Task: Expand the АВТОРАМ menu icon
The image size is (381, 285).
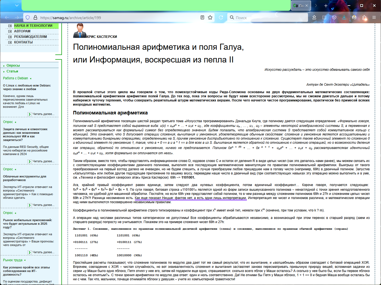Action: [x=10, y=31]
